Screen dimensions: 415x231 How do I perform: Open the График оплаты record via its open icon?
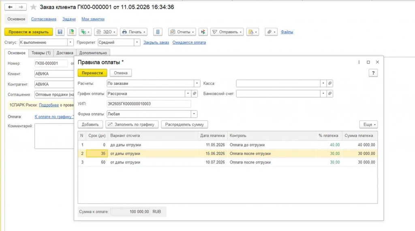195,93
